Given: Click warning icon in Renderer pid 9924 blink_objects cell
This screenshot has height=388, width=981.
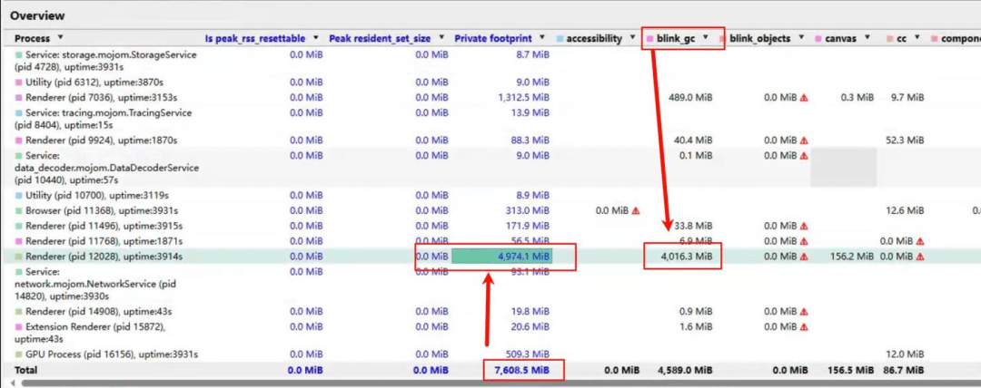Looking at the screenshot, I should pos(804,141).
